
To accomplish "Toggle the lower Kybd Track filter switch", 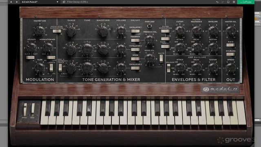I will pyautogui.click(x=165, y=47).
